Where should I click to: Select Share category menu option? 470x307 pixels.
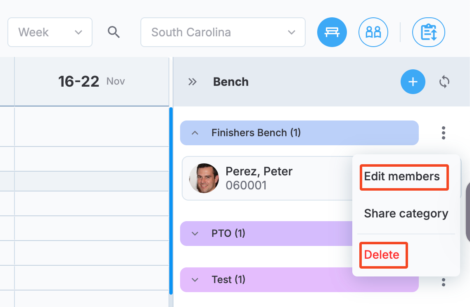coord(406,214)
